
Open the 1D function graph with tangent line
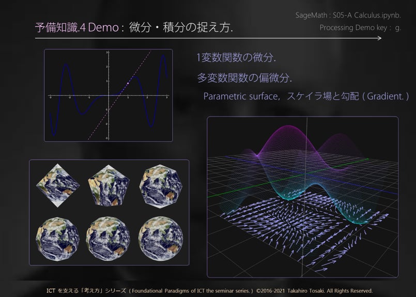[108, 96]
